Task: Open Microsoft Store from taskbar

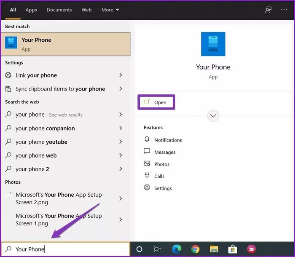Action: [233, 249]
